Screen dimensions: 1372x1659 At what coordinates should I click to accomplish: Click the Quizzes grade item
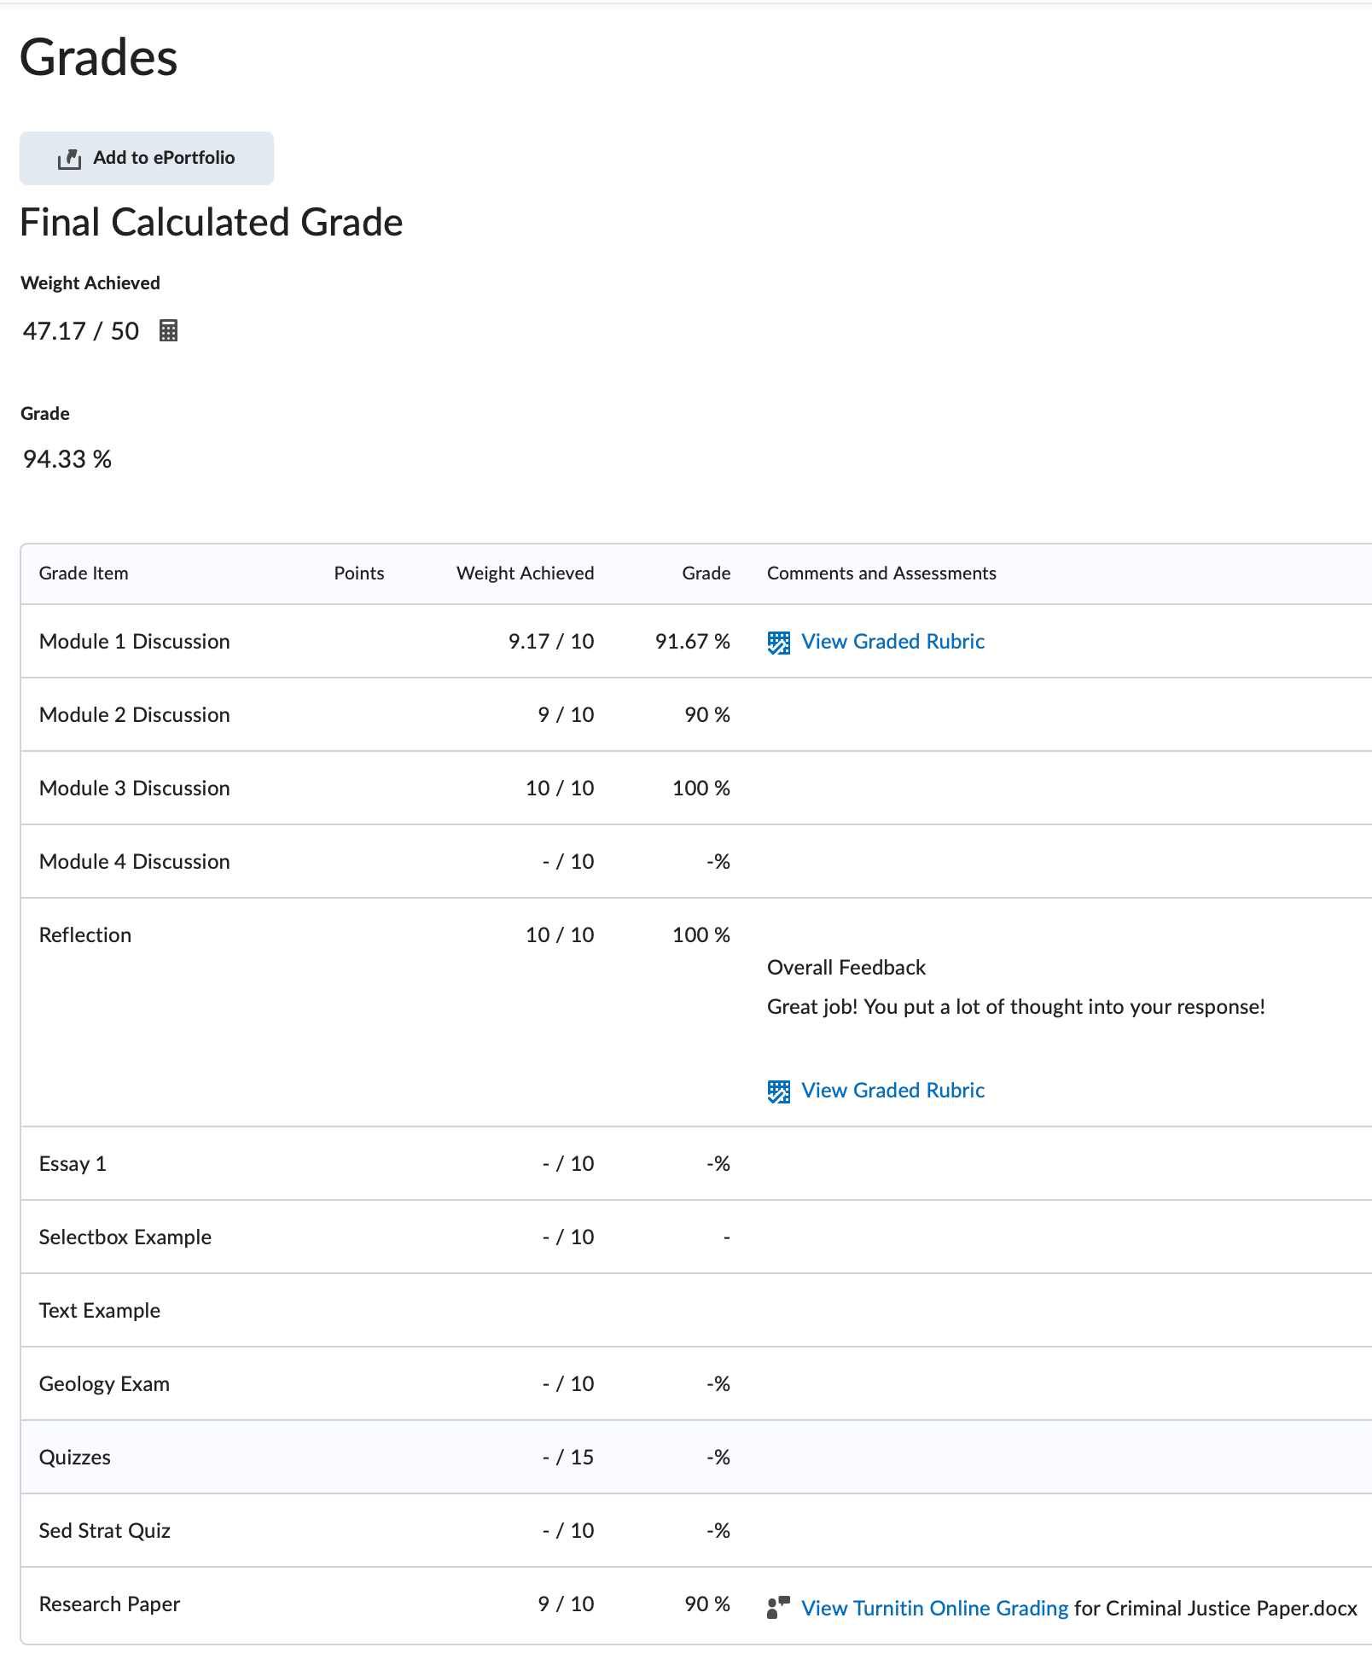click(x=75, y=1457)
